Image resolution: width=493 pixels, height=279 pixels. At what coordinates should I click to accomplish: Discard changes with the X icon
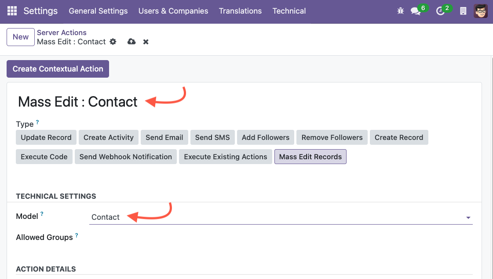tap(146, 42)
